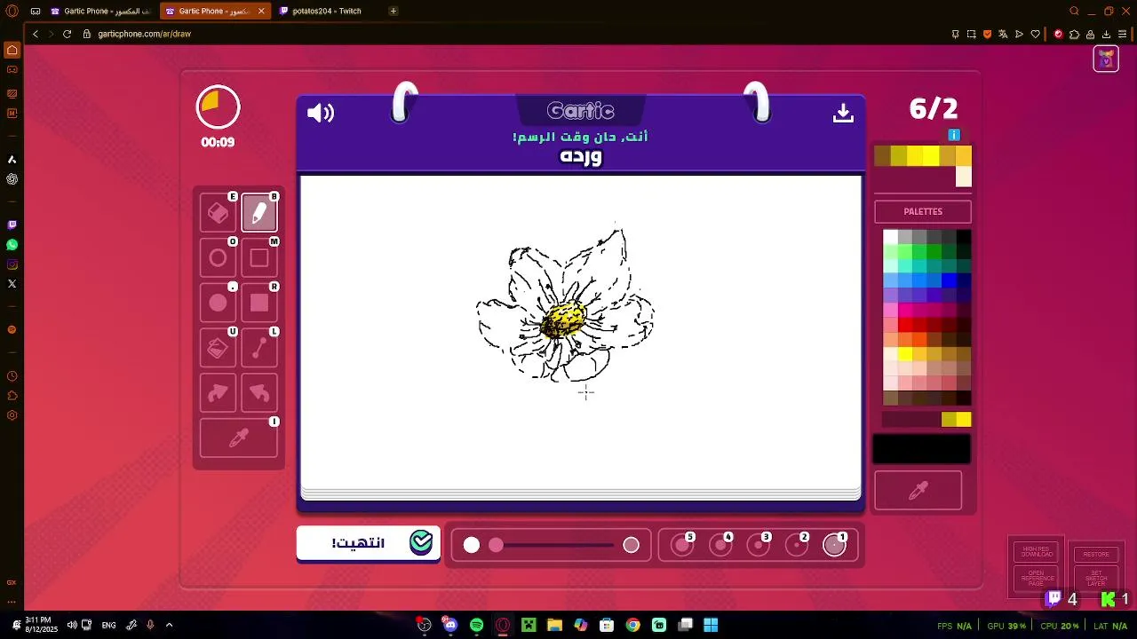Click the Kick viewer count badge
1137x639 pixels.
click(1115, 599)
